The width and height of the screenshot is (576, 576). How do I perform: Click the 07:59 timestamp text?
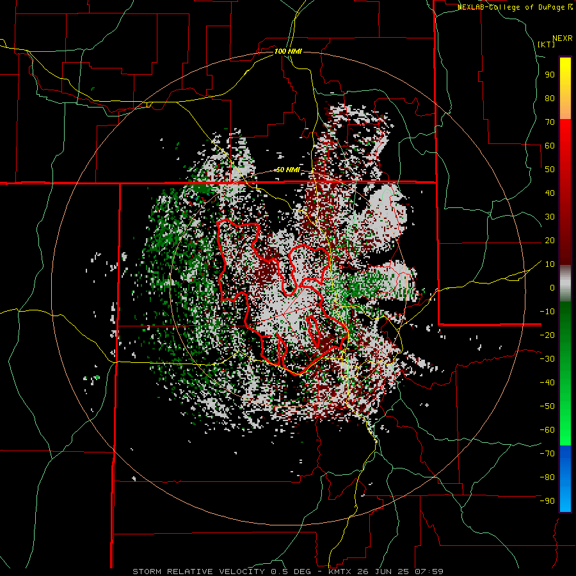[430, 572]
